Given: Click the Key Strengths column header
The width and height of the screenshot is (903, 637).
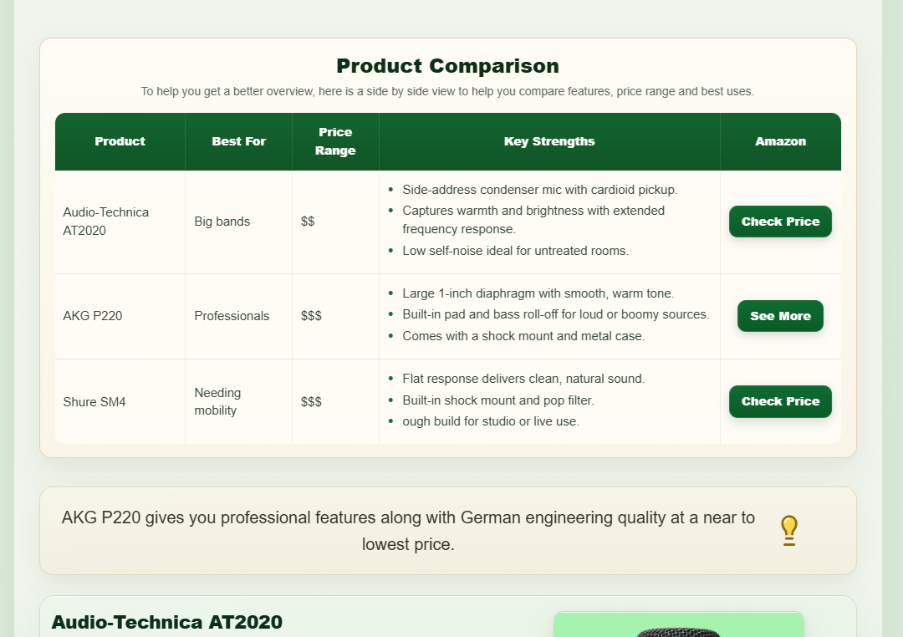Looking at the screenshot, I should click(549, 141).
